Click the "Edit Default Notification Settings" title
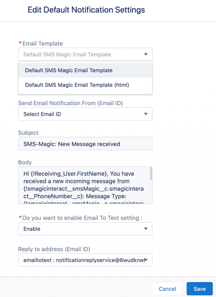This screenshot has height=297, width=216. click(x=86, y=10)
